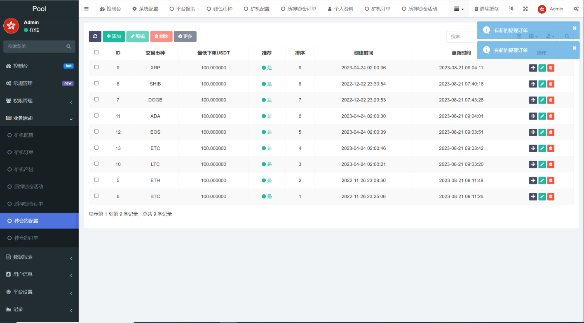The width and height of the screenshot is (584, 323).
Task: Open the settings cogs icon top right
Action: tap(576, 9)
